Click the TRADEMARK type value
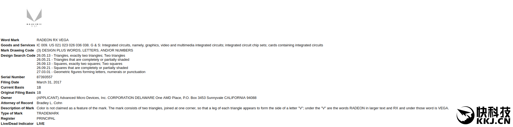Viewport: 513px width, 127px height. [48, 113]
